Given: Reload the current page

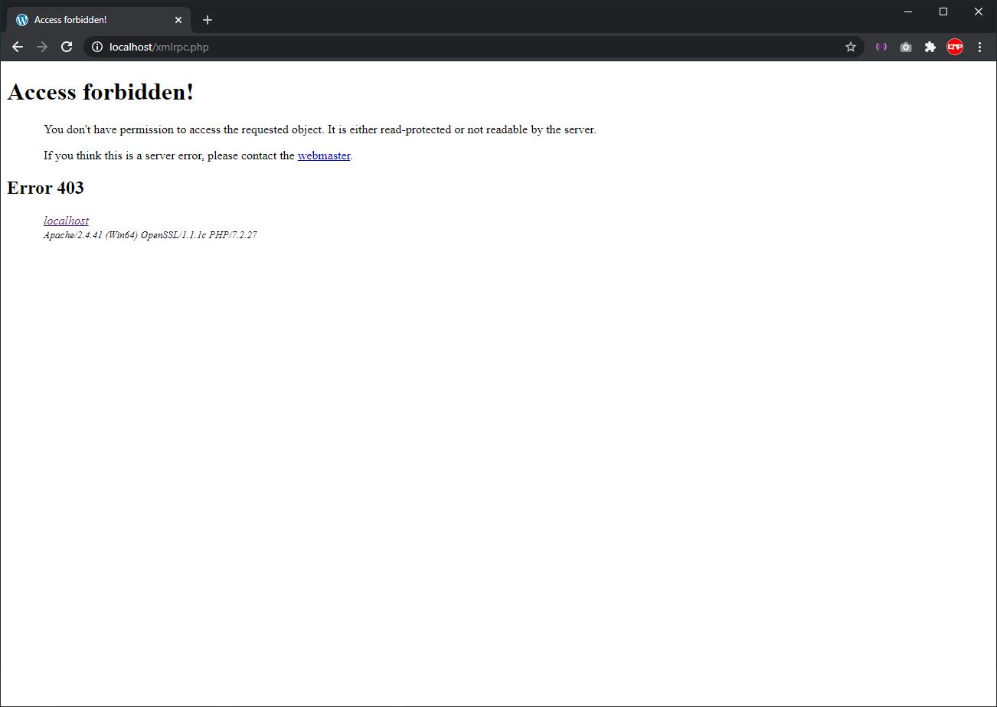Looking at the screenshot, I should click(x=67, y=47).
